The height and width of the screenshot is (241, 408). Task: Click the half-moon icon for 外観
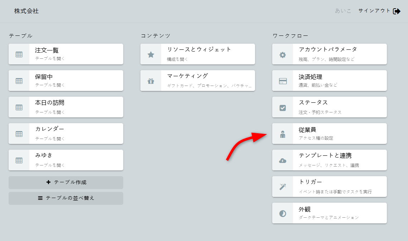[x=283, y=213]
